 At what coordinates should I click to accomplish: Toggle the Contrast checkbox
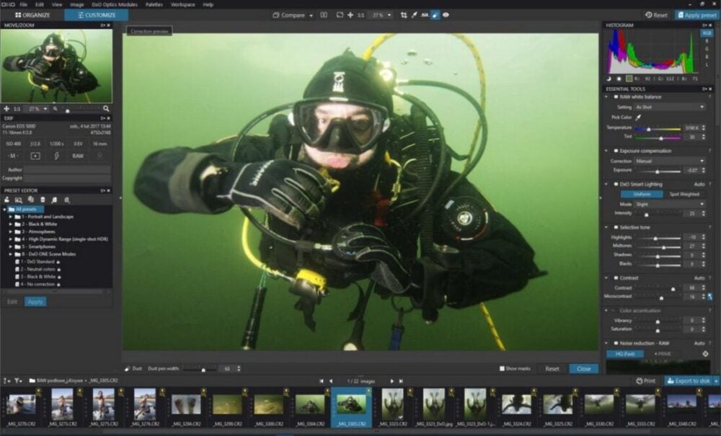point(616,278)
